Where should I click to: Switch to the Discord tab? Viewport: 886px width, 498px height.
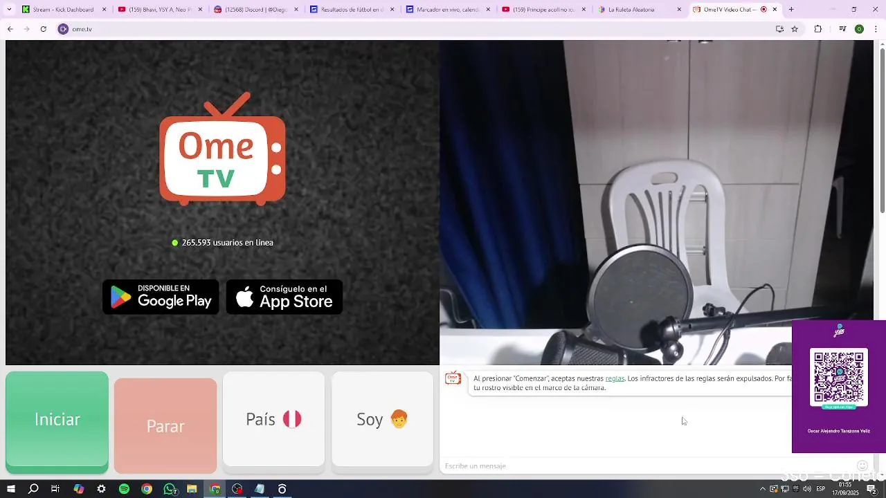255,10
